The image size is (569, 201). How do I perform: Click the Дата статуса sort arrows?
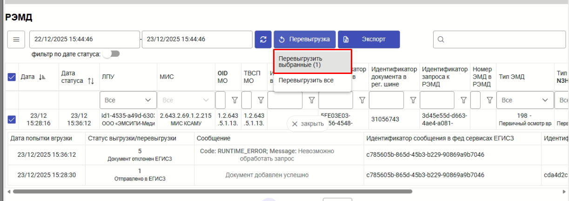[91, 81]
